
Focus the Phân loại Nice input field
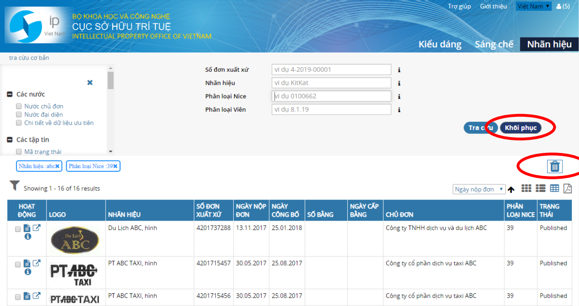(331, 96)
